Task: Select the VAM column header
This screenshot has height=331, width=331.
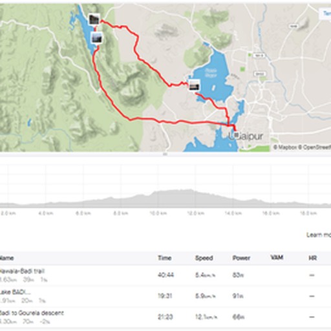Action: (x=277, y=257)
